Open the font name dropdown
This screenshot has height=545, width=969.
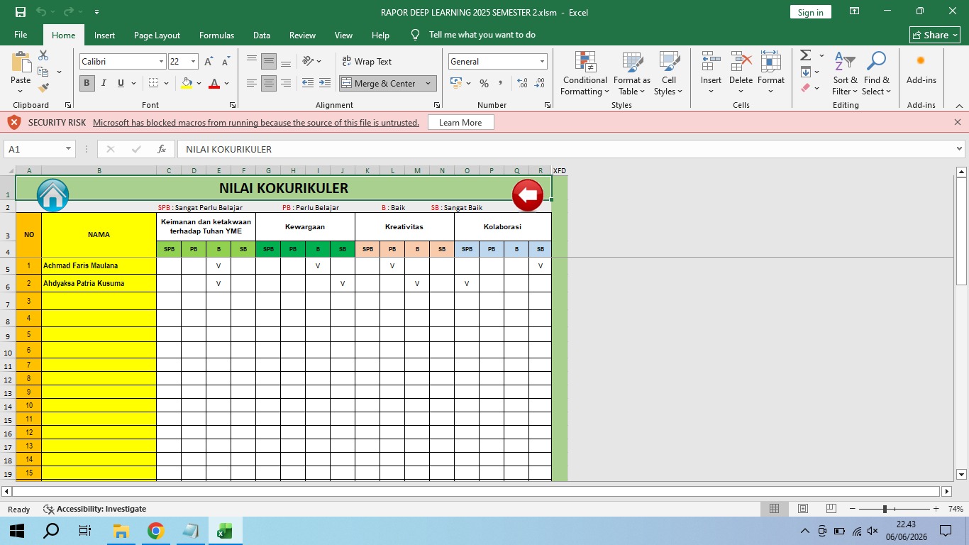[x=161, y=62]
